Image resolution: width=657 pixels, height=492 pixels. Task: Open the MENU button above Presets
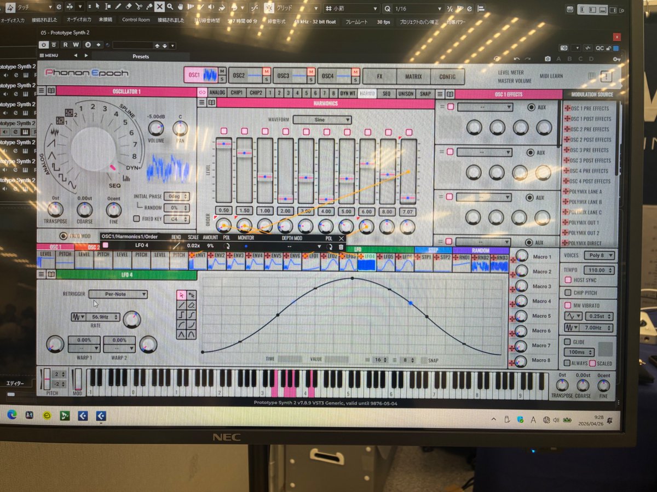(49, 56)
